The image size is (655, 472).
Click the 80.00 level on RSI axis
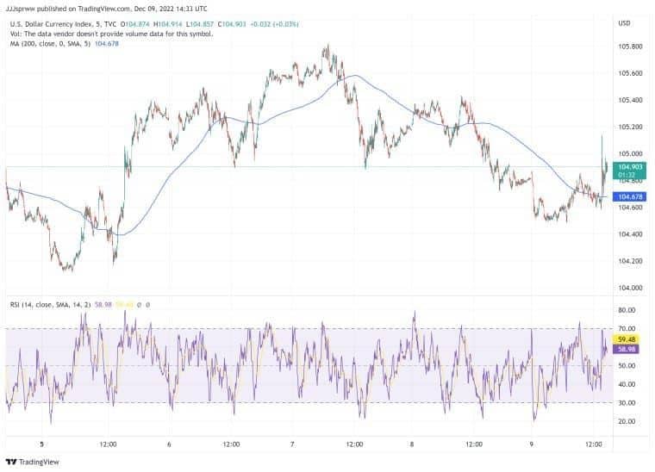click(x=628, y=310)
